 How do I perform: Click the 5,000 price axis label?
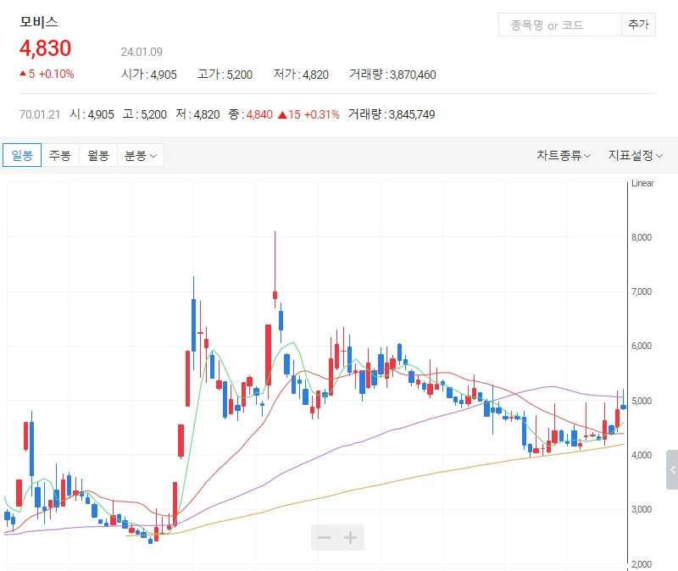click(x=642, y=401)
